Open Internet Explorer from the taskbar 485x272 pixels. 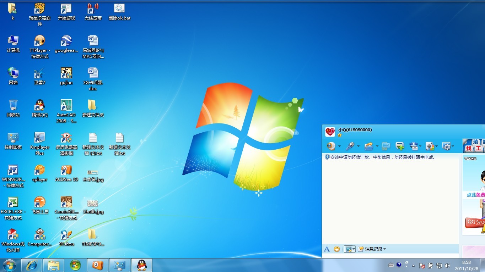(32, 265)
